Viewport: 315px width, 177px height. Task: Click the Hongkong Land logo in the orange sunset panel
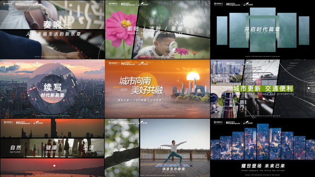tap(128, 64)
